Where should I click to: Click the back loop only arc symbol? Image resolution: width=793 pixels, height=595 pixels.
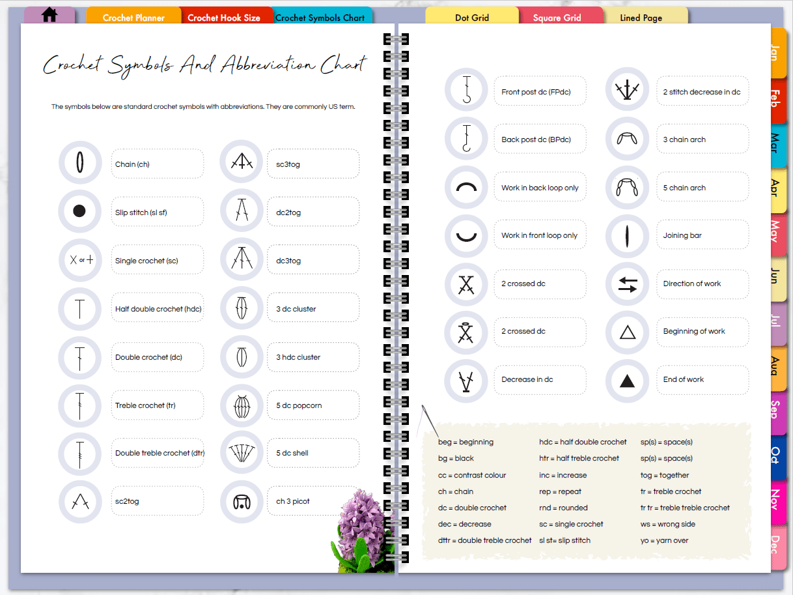click(466, 188)
